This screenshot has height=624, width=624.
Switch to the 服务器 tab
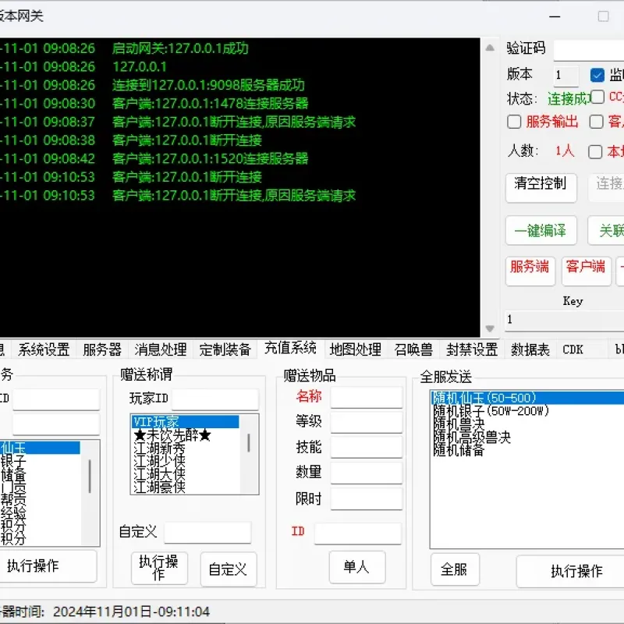click(x=102, y=349)
